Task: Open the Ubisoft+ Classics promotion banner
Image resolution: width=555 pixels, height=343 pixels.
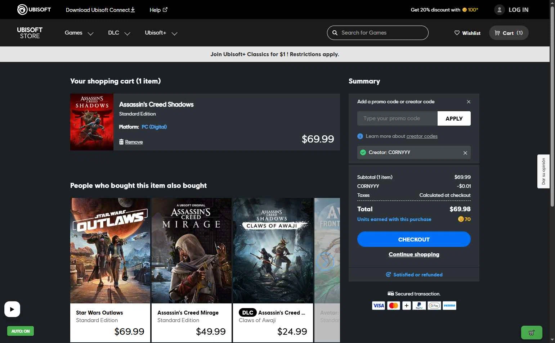Action: [275, 54]
